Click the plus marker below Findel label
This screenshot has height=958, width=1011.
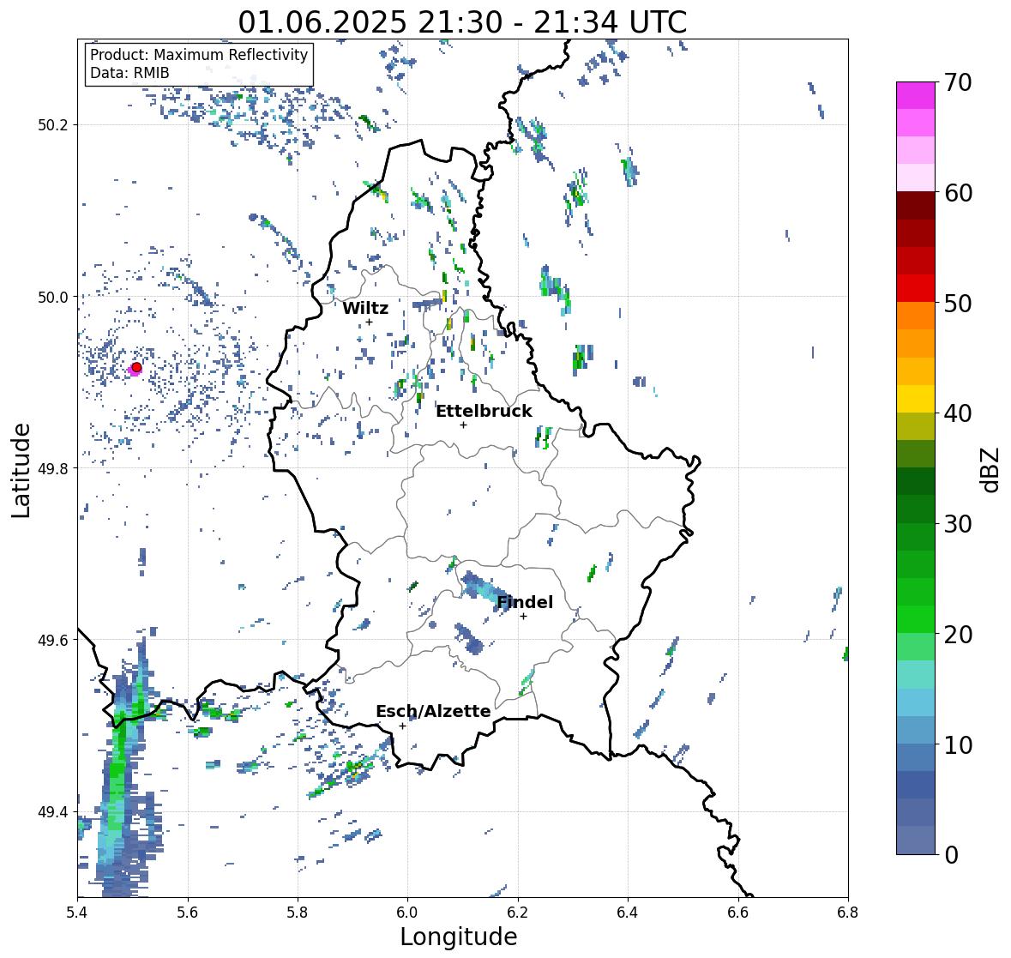524,617
